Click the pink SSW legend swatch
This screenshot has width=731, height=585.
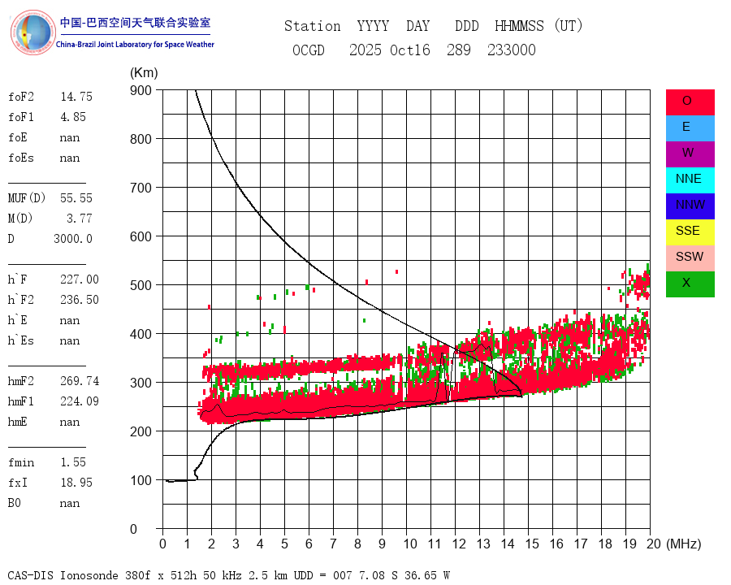[690, 258]
